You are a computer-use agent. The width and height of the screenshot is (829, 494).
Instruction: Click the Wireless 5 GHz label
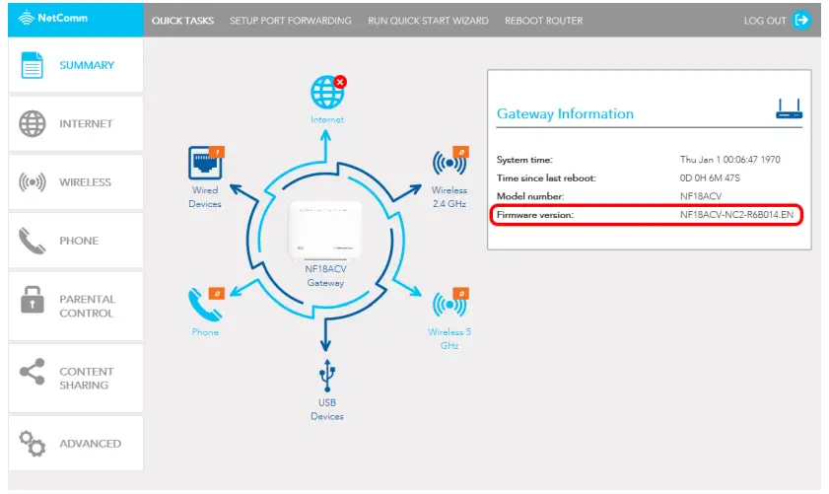coord(449,338)
